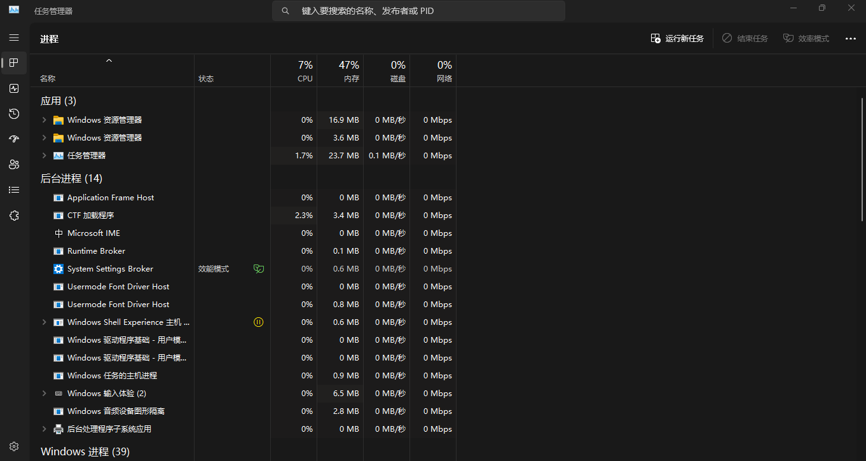Expand Windows Shell Experience 主机 row
Viewport: 866px width, 461px height.
44,322
